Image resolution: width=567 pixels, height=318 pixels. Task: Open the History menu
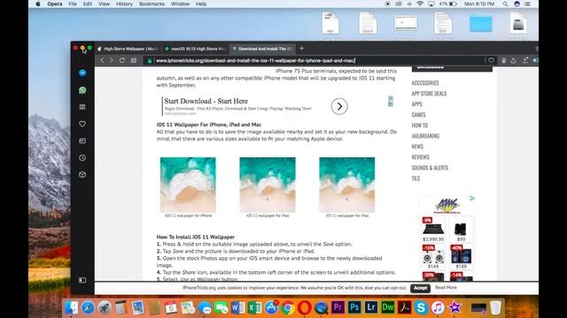[124, 4]
